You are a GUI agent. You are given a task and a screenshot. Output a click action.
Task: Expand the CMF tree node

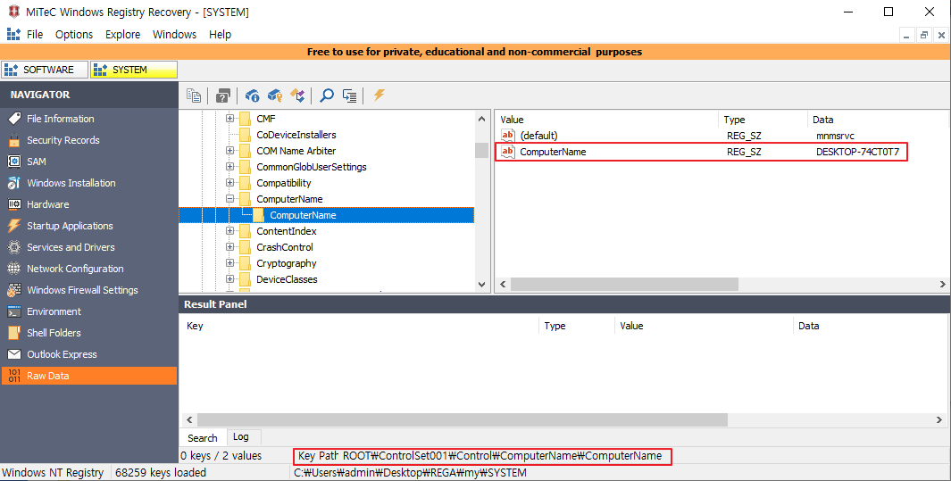click(x=229, y=118)
